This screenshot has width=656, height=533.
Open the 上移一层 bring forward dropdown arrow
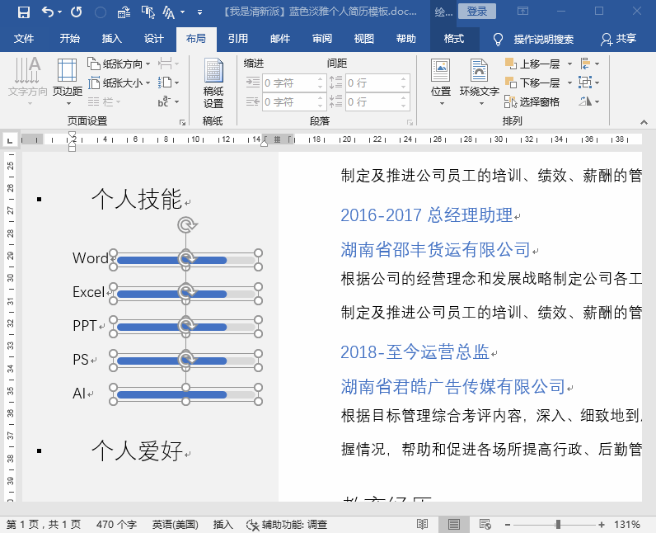pyautogui.click(x=569, y=64)
